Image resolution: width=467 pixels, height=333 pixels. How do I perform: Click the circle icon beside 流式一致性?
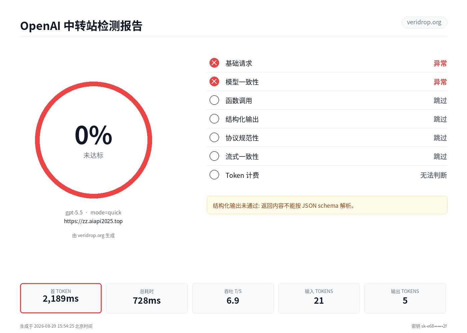pyautogui.click(x=214, y=156)
